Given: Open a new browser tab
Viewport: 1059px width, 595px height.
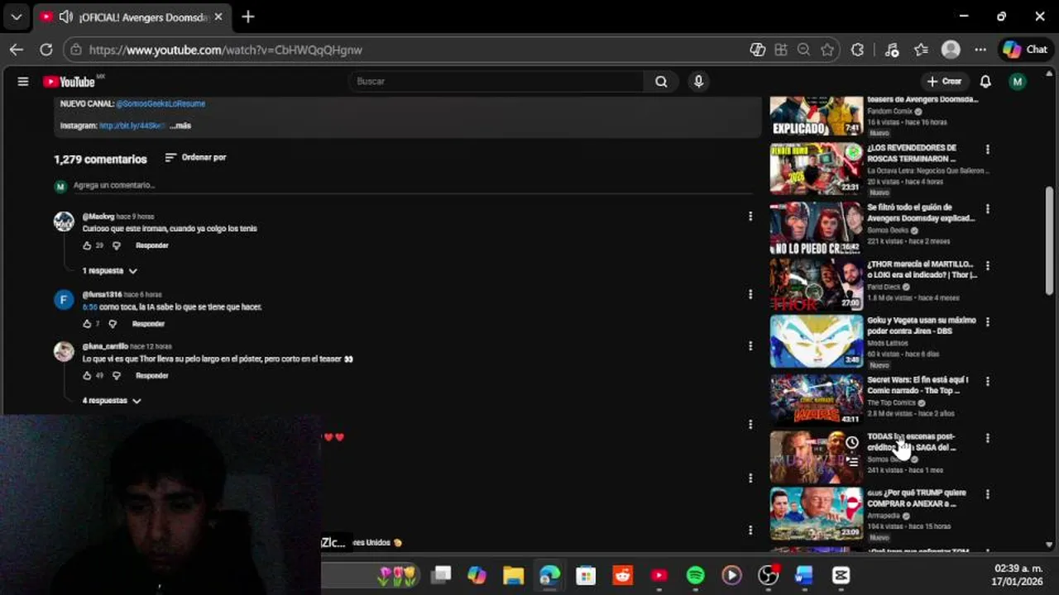Looking at the screenshot, I should click(248, 17).
